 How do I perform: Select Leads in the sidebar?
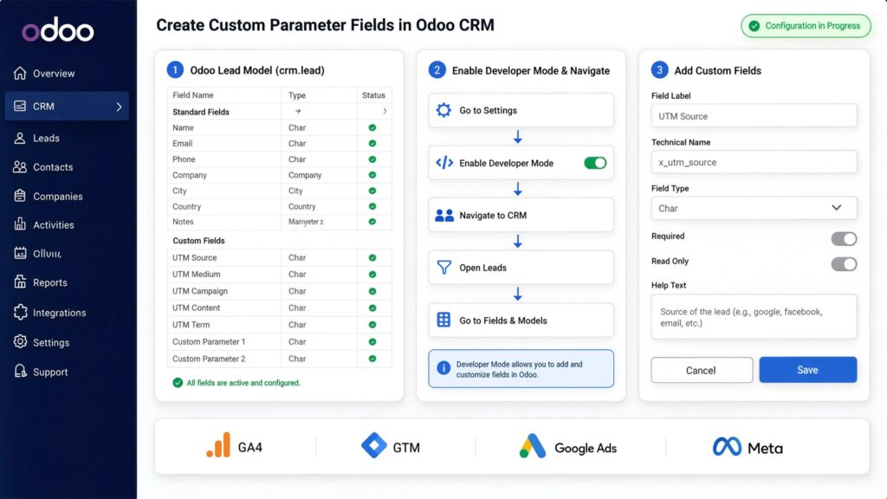47,138
